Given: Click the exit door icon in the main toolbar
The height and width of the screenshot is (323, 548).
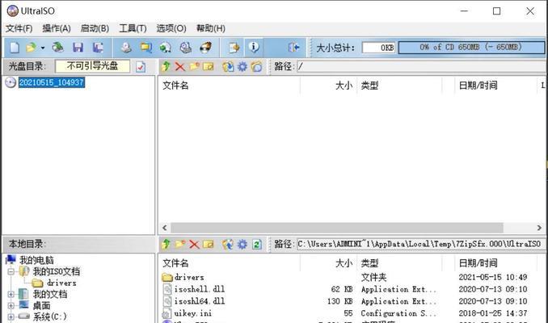Looking at the screenshot, I should coord(293,47).
